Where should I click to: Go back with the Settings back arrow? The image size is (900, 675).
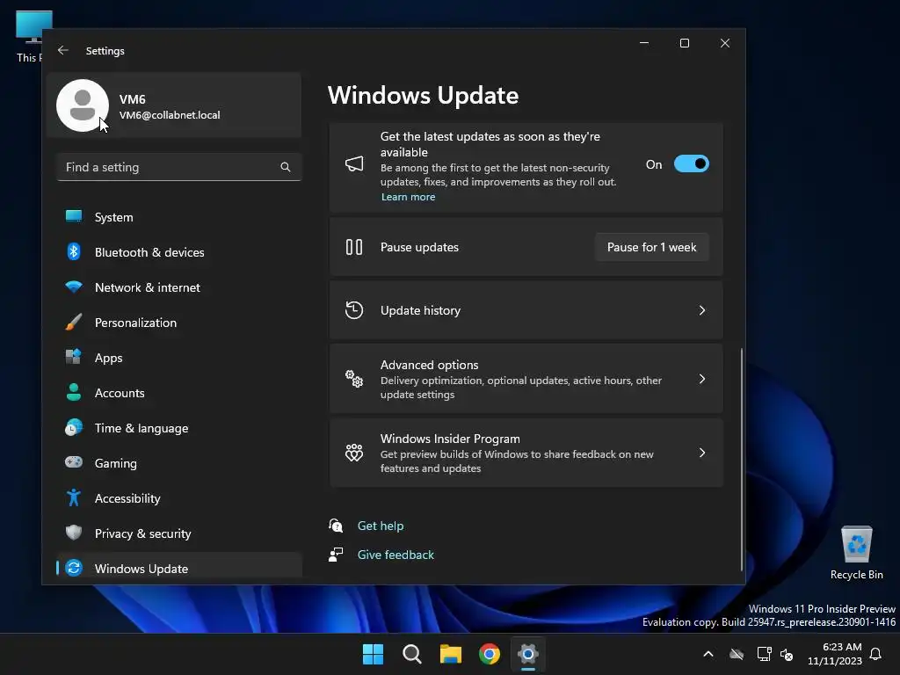(63, 50)
